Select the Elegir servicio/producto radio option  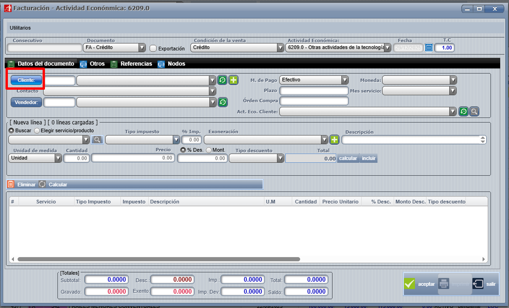[37, 131]
